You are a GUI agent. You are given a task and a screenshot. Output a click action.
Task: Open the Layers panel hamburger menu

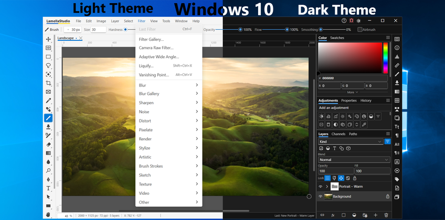click(388, 134)
